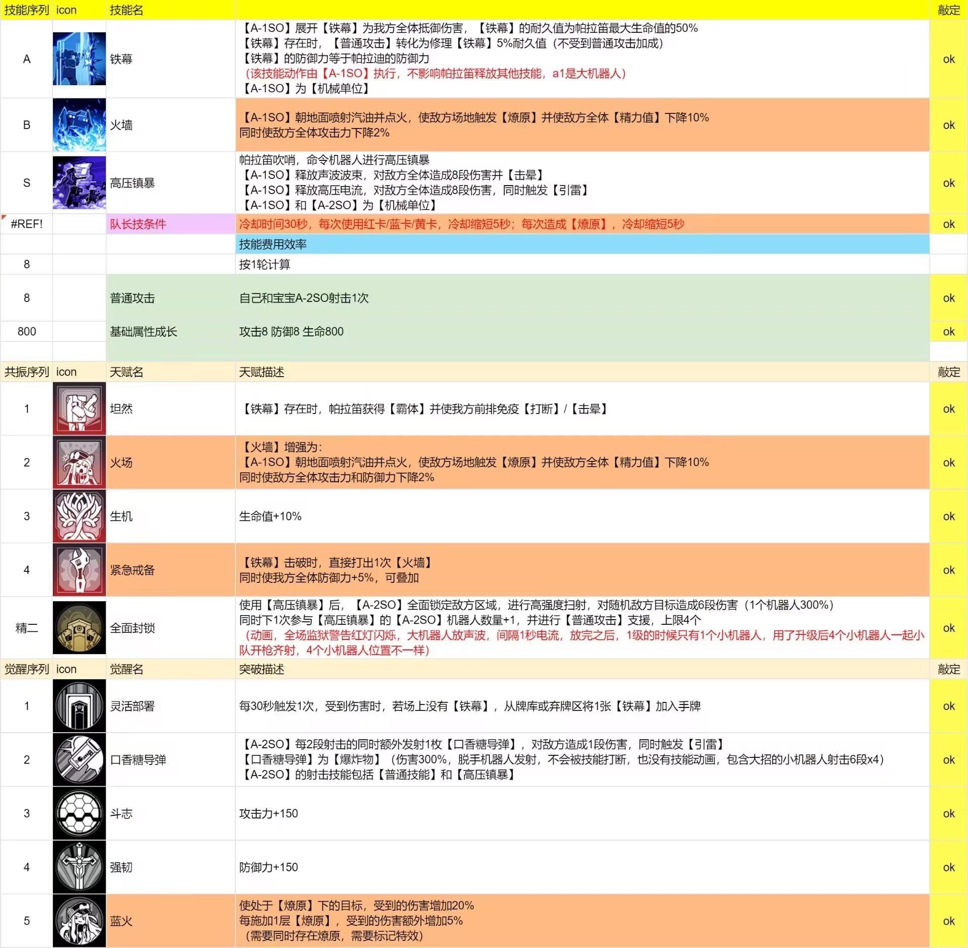Select the 天赋描述 header cell
This screenshot has height=948, width=968.
point(582,372)
